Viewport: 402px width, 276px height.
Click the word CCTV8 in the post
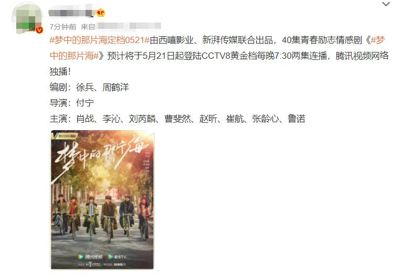pyautogui.click(x=216, y=56)
